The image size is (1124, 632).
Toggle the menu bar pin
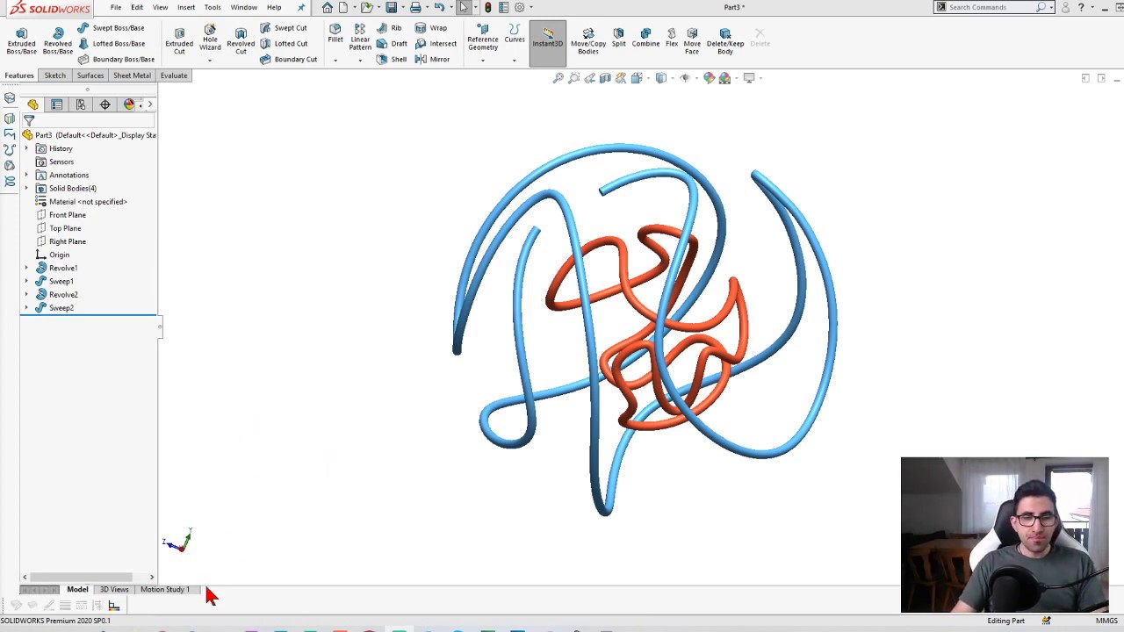pos(301,7)
